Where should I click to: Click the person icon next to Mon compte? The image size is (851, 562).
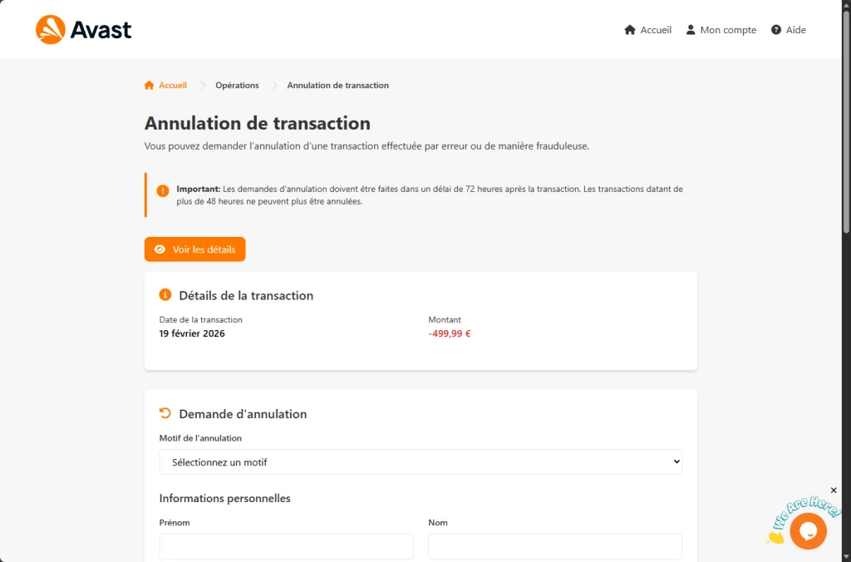point(690,29)
